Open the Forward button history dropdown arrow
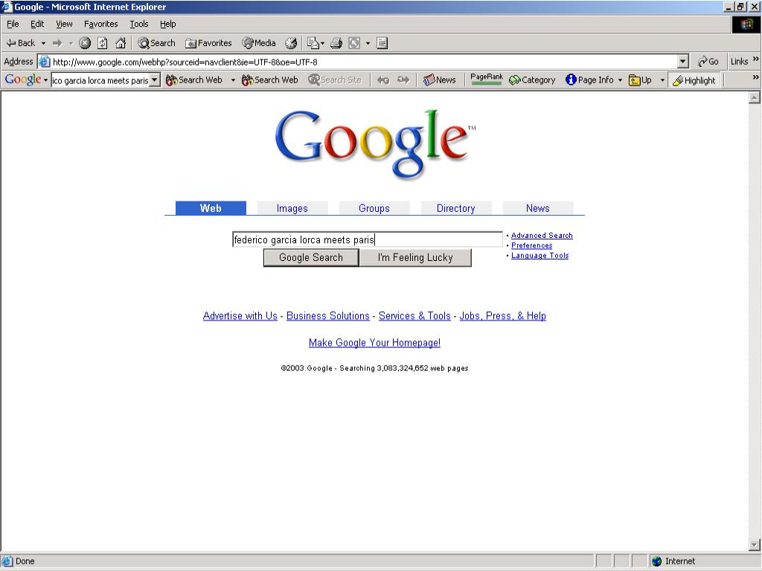Screen dimensions: 762x571 point(71,43)
